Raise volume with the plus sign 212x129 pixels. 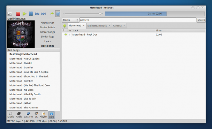pos(102,14)
